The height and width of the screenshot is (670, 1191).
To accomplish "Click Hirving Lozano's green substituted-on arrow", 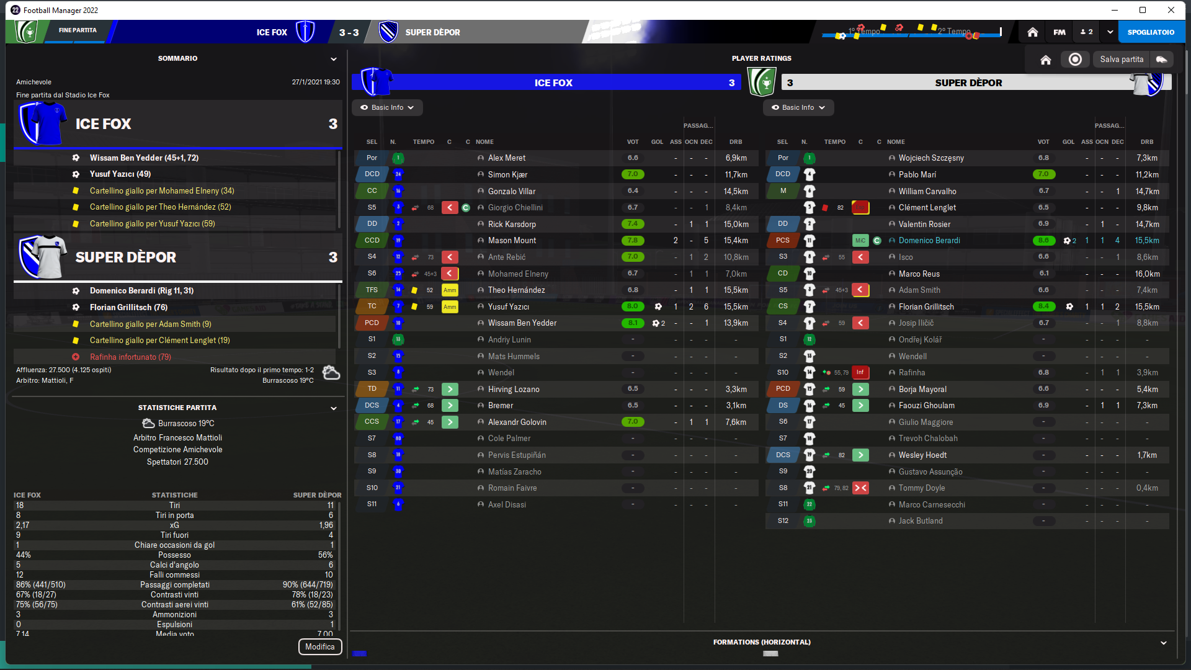I will coord(450,390).
